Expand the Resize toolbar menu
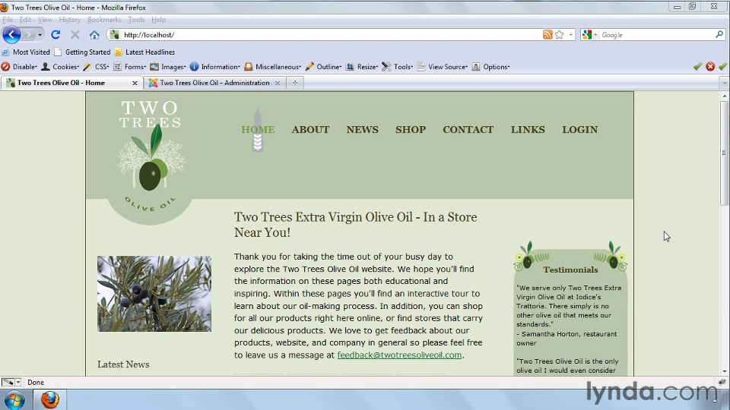 tap(362, 67)
